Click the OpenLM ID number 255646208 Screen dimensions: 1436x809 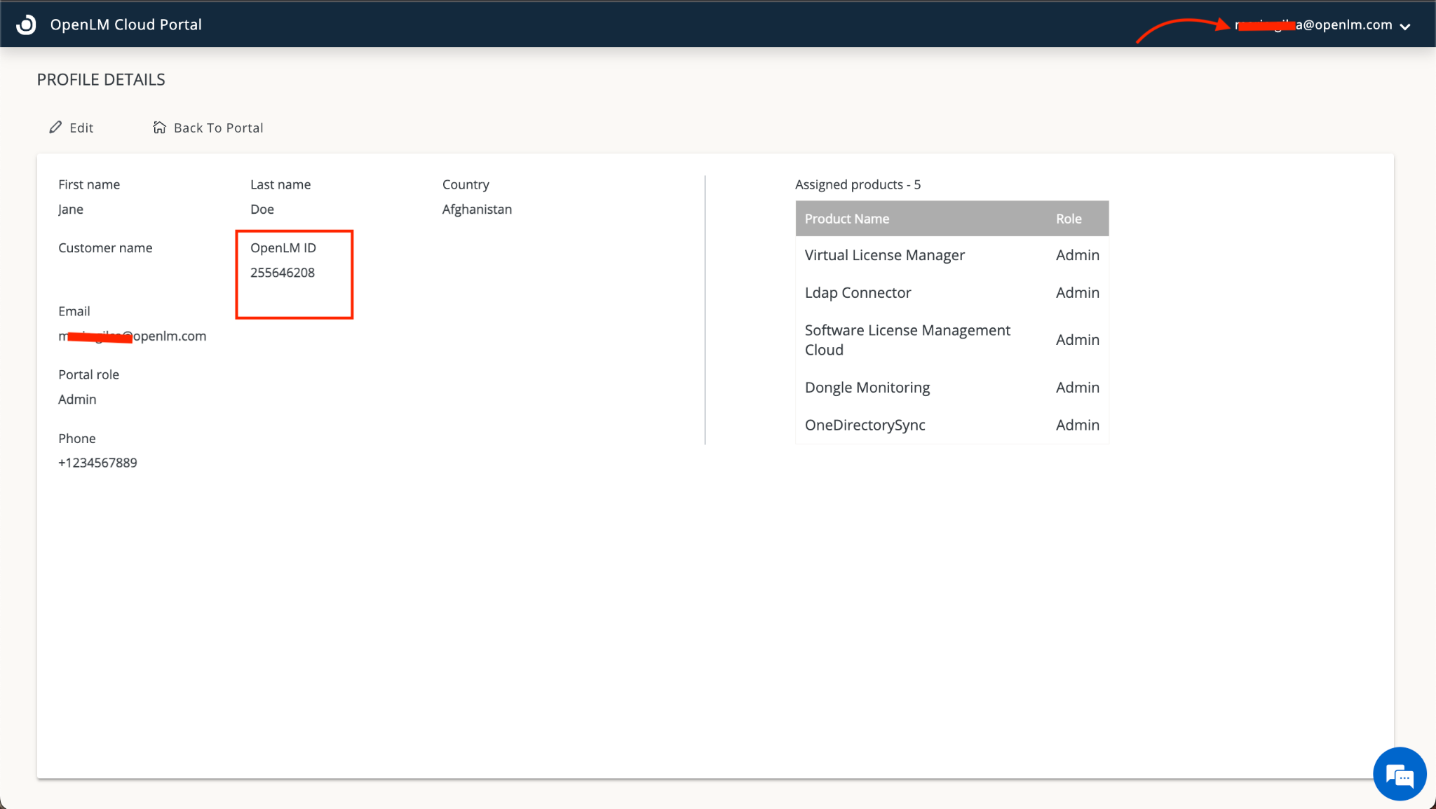coord(283,273)
